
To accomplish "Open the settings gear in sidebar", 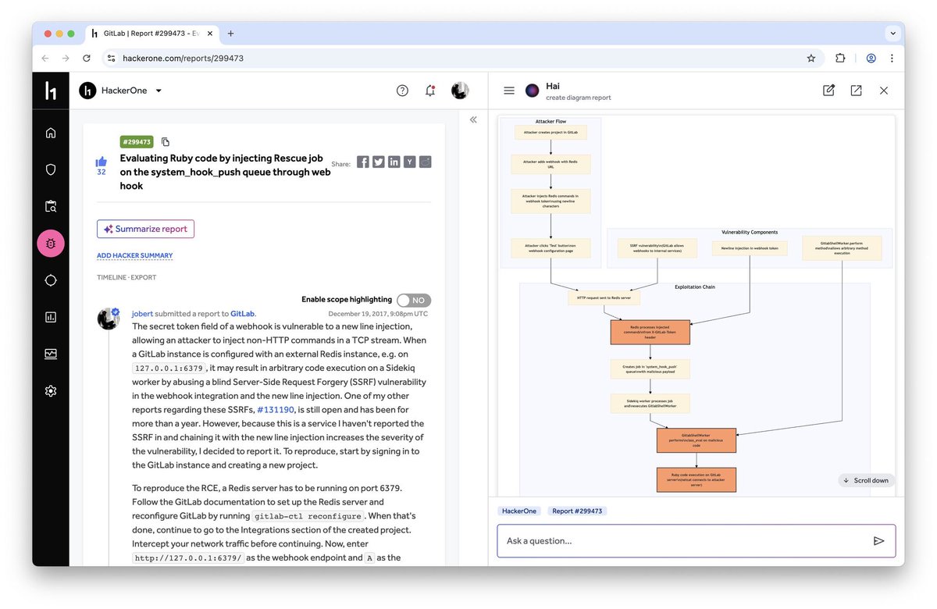I will [x=51, y=391].
